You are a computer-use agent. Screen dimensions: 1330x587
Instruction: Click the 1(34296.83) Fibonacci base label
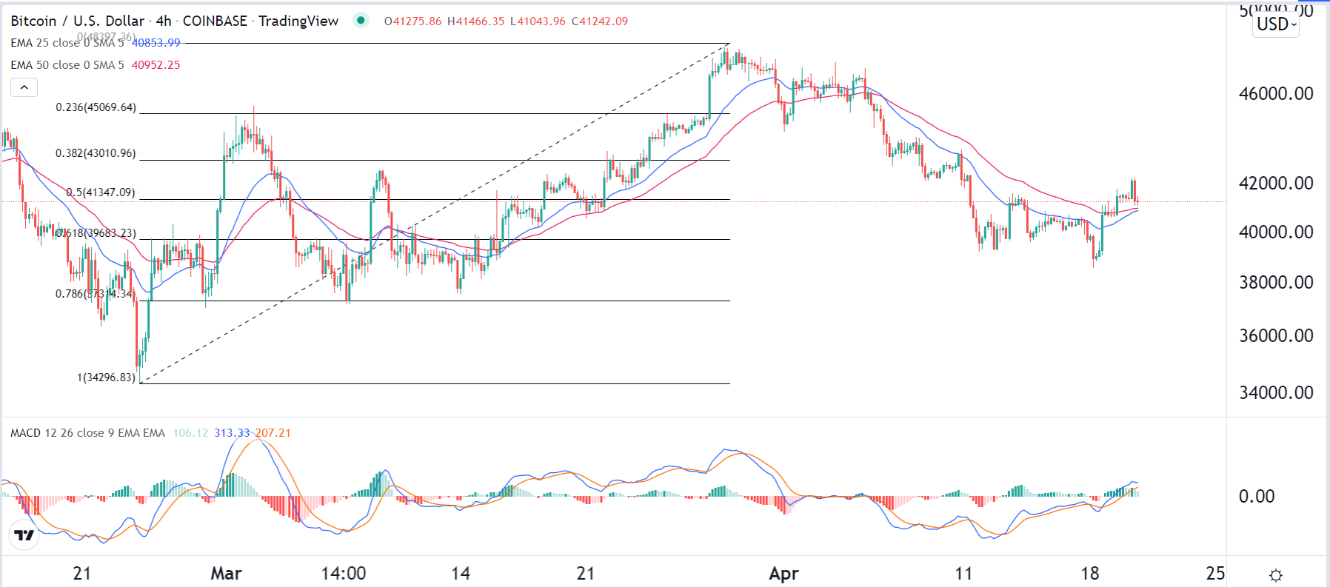107,378
